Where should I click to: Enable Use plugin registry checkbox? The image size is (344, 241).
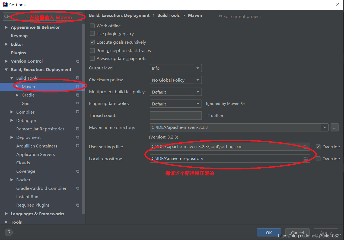pos(92,34)
